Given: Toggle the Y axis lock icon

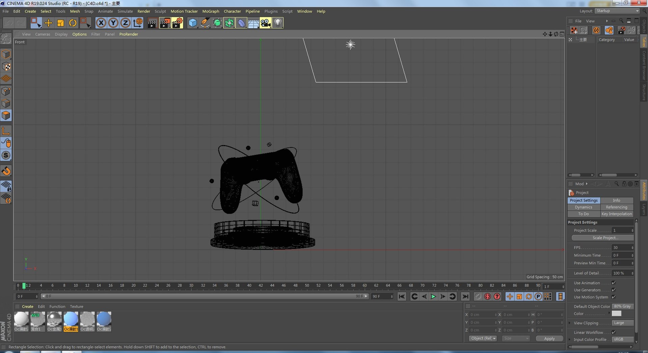Looking at the screenshot, I should (113, 23).
